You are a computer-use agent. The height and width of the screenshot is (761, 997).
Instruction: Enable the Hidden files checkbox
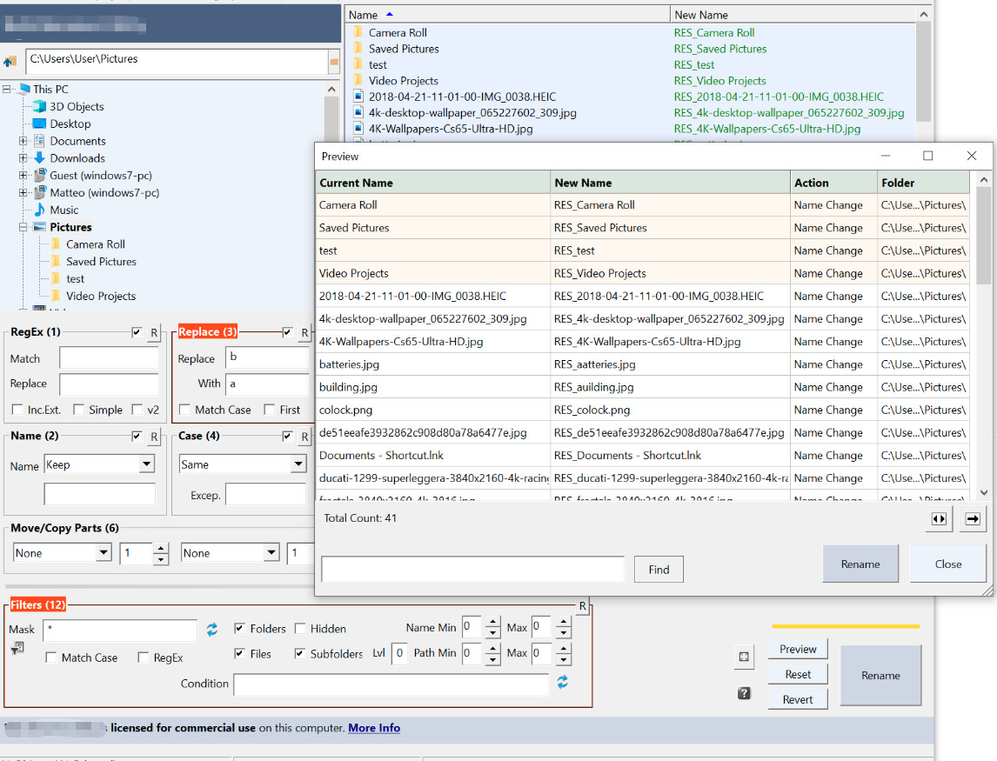click(300, 629)
